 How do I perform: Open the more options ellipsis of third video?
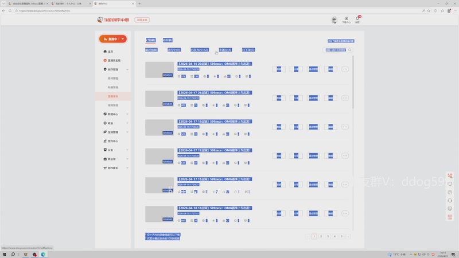click(x=345, y=127)
